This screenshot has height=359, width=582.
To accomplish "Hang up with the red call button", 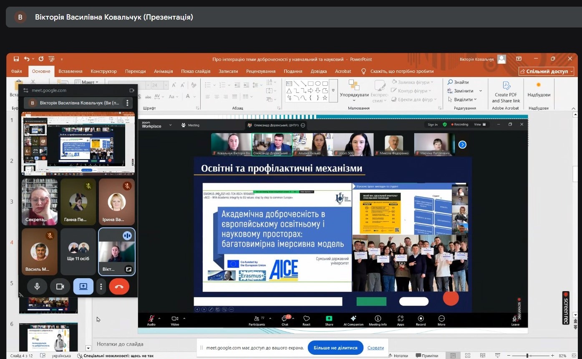I will [x=119, y=287].
